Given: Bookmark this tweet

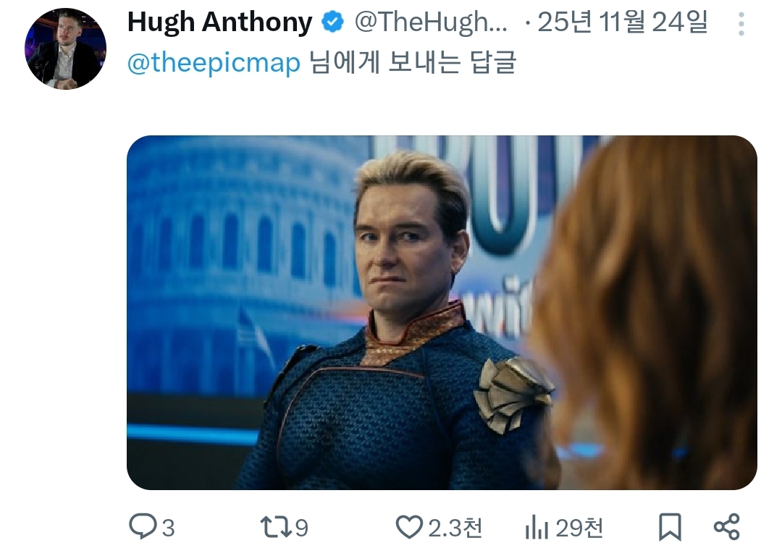Looking at the screenshot, I should tap(670, 528).
